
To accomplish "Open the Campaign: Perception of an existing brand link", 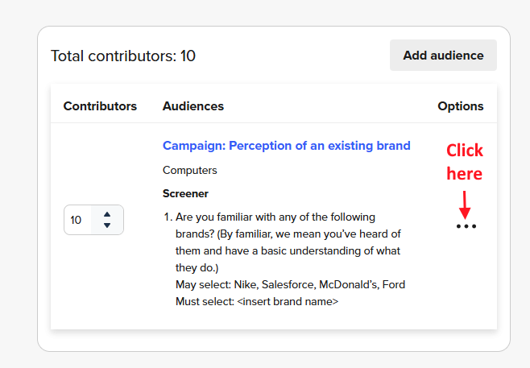I will coord(286,146).
